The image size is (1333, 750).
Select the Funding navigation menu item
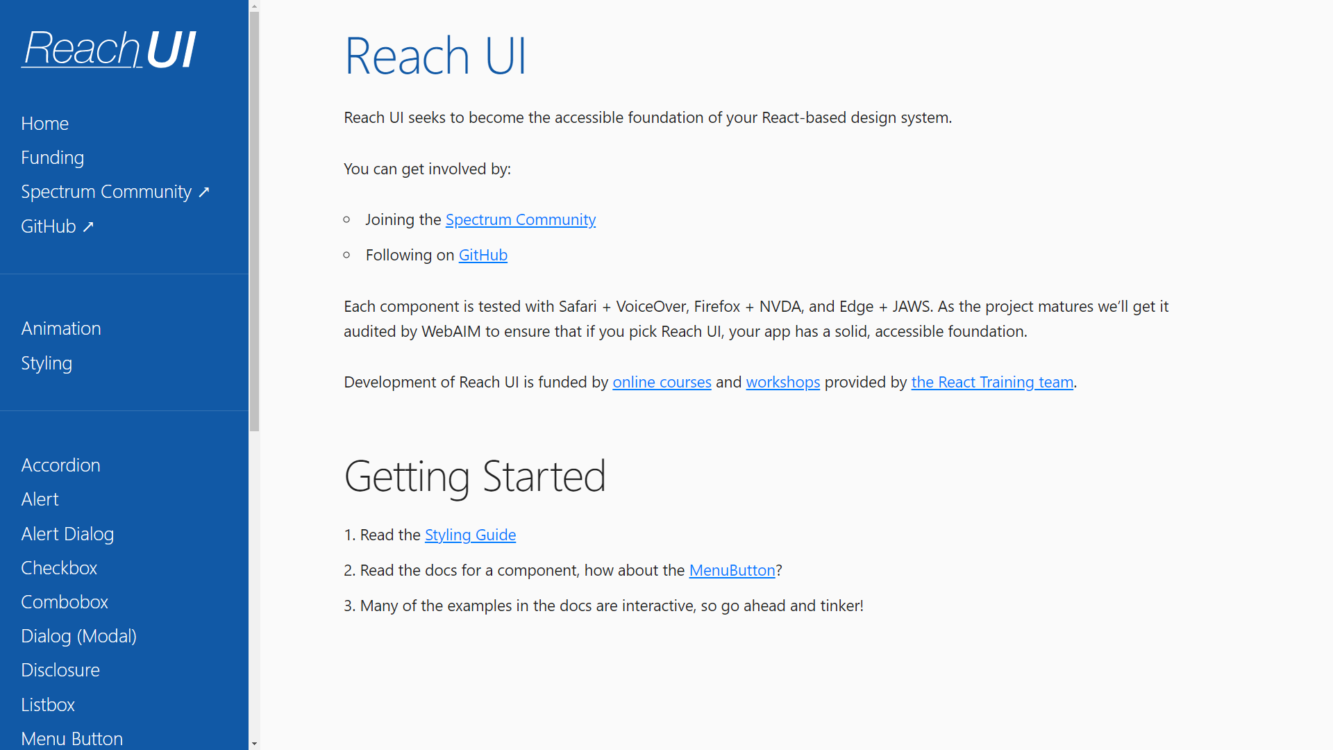pyautogui.click(x=52, y=158)
